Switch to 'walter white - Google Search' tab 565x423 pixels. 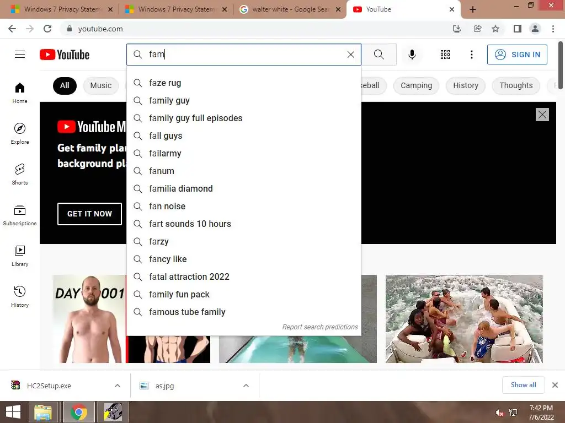(x=290, y=9)
